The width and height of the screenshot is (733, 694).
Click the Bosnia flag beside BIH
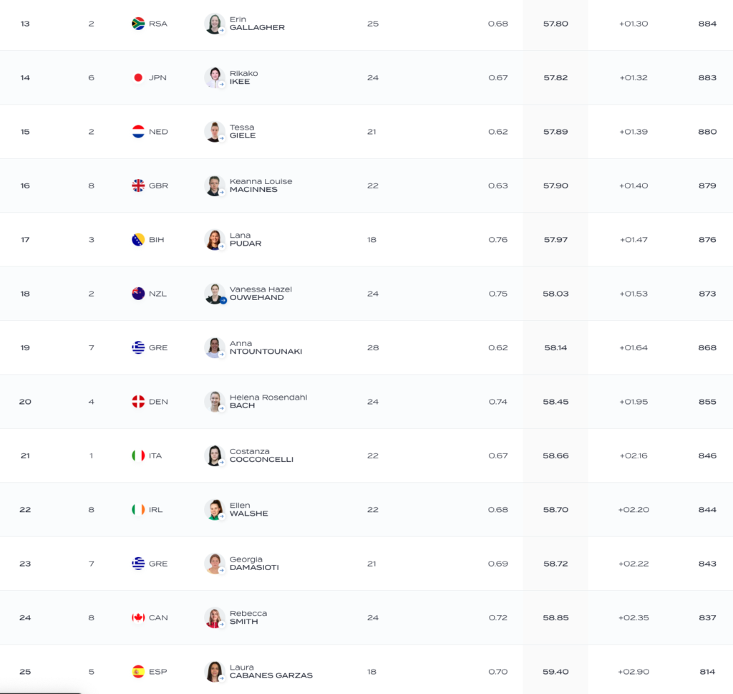click(x=138, y=239)
